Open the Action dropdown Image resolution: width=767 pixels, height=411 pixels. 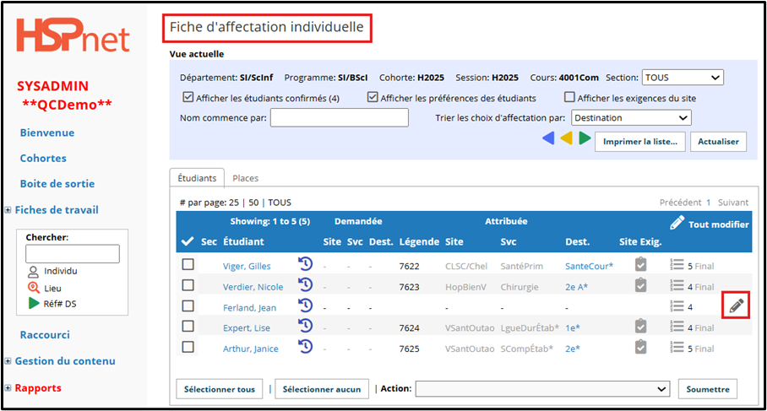click(x=542, y=389)
